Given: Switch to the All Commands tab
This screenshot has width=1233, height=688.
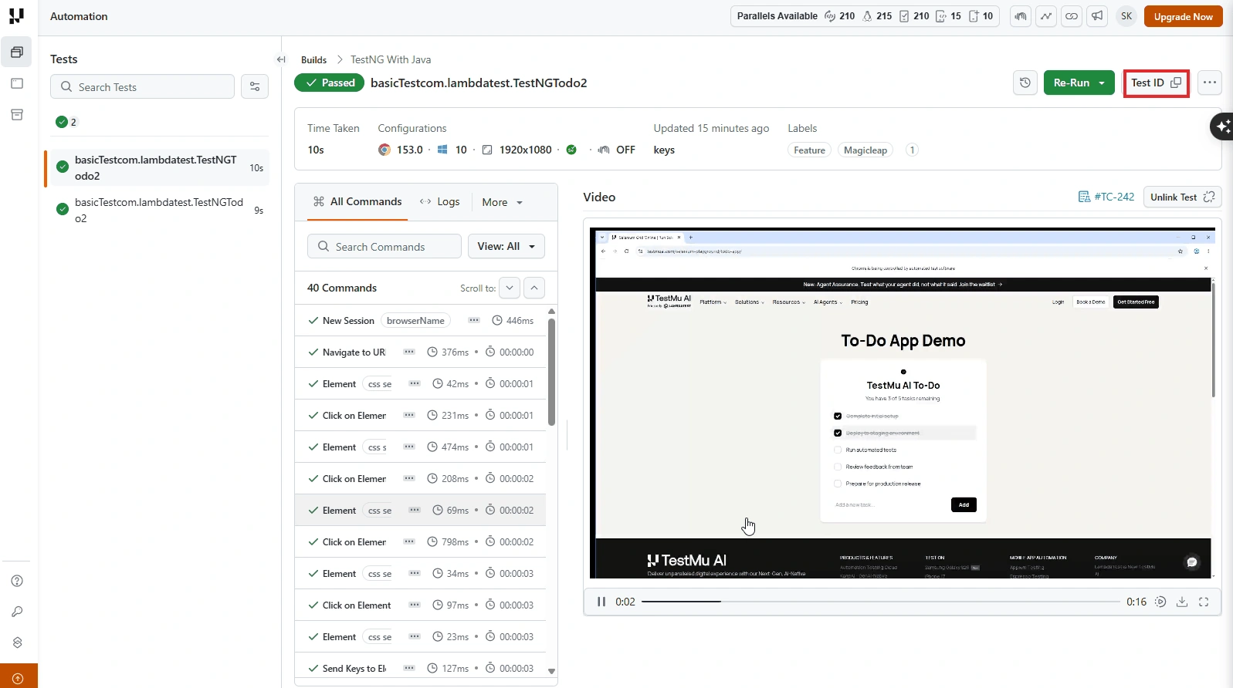Looking at the screenshot, I should [357, 201].
